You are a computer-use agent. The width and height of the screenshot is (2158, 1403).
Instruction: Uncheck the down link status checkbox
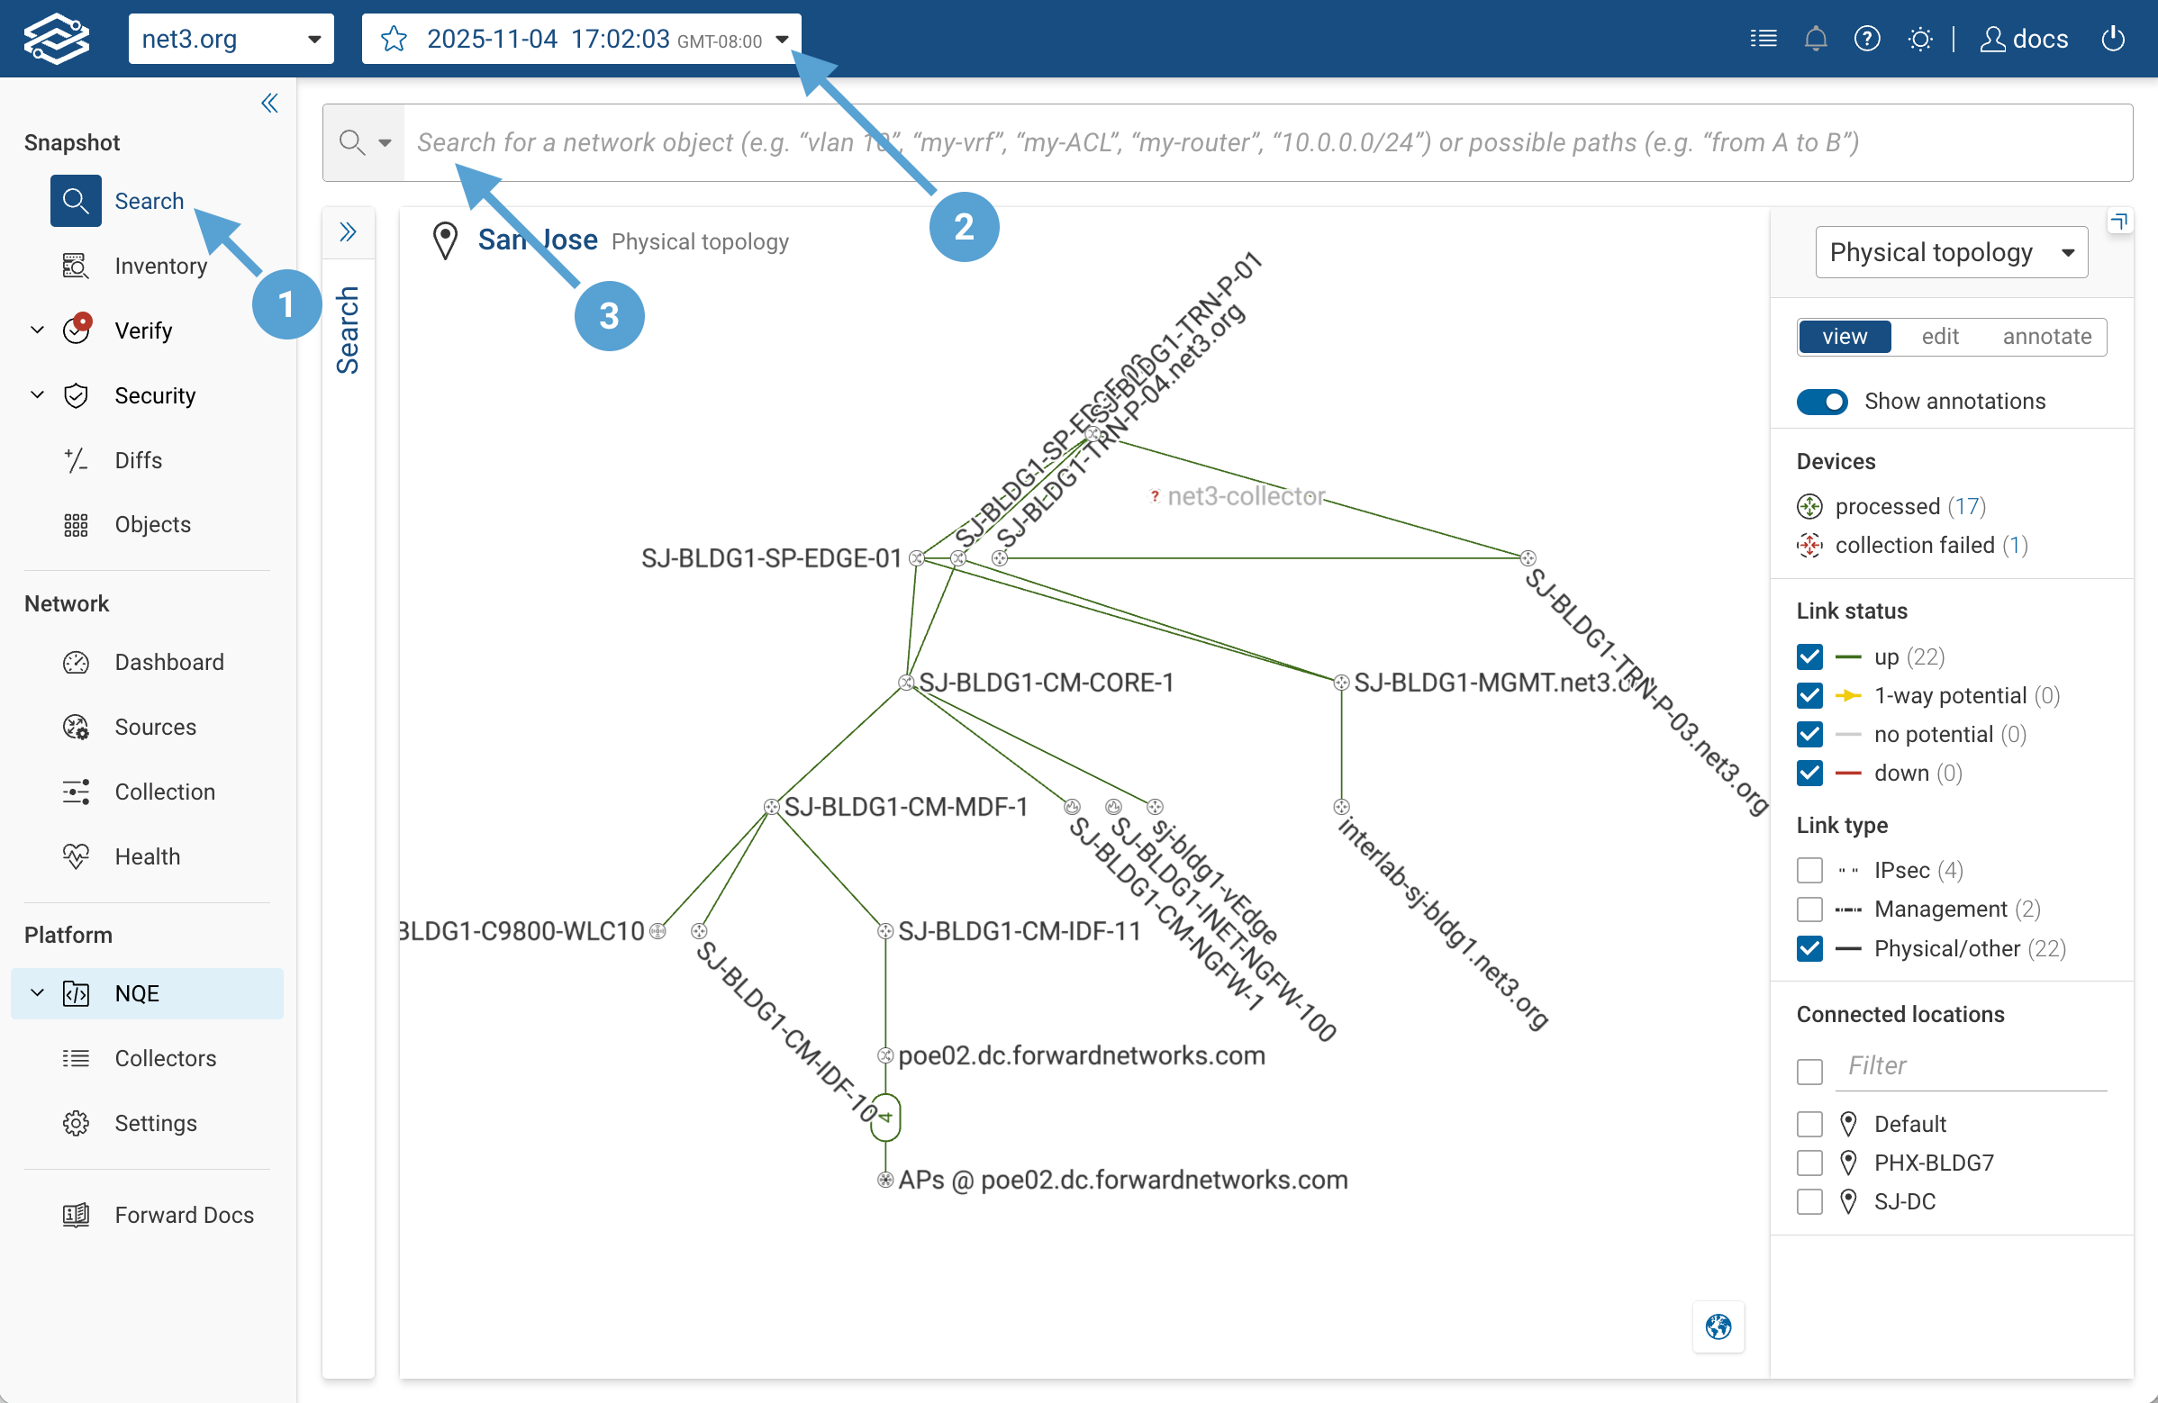pos(1809,774)
